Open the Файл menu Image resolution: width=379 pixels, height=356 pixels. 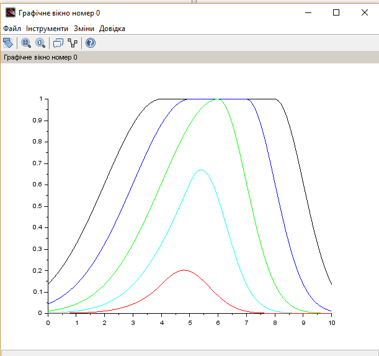(12, 29)
